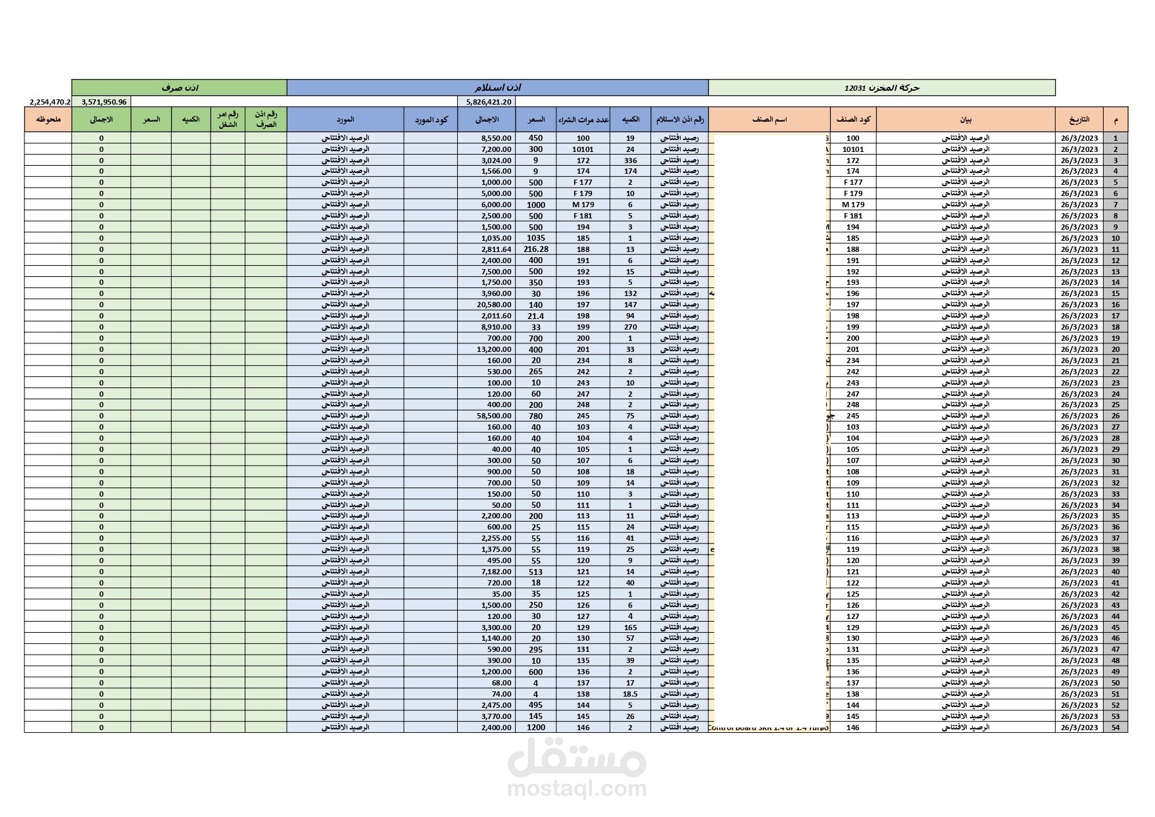Image resolution: width=1155 pixels, height=817 pixels.
Task: Click the الرصيد الافتتاحى supplier cell in row 1
Action: coord(345,138)
